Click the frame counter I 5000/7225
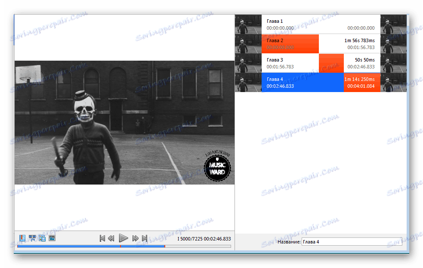This screenshot has width=423, height=268. pos(190,239)
